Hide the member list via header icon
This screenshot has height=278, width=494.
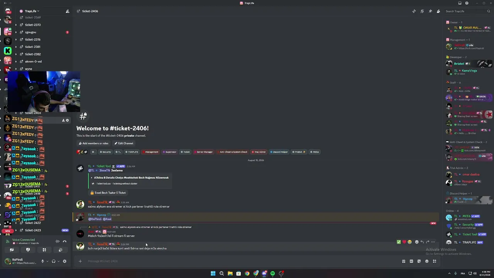pos(438,11)
